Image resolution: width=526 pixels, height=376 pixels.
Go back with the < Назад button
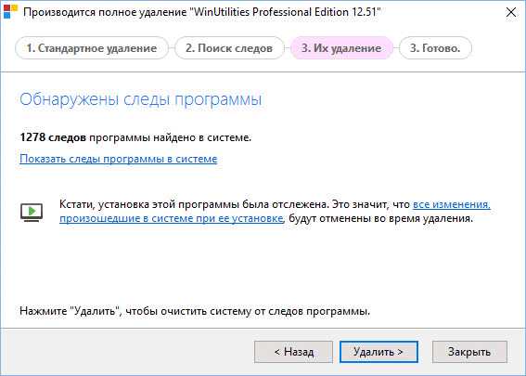click(293, 352)
